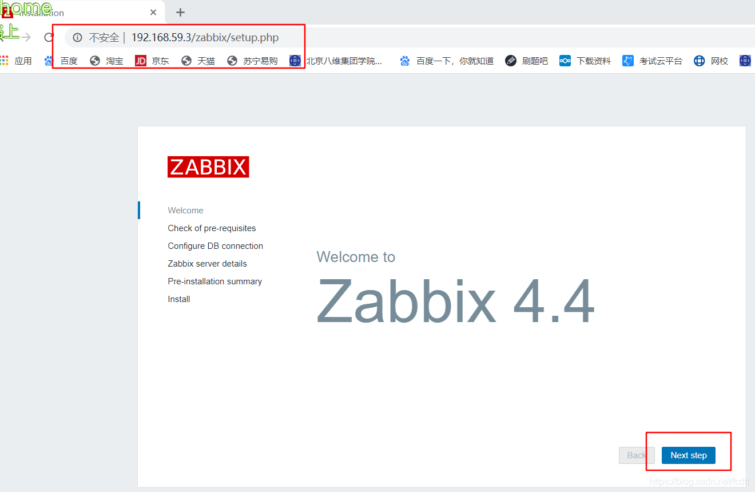Viewport: 755px width, 492px height.
Task: Open the 苏宁易购 bookmark
Action: pos(252,61)
